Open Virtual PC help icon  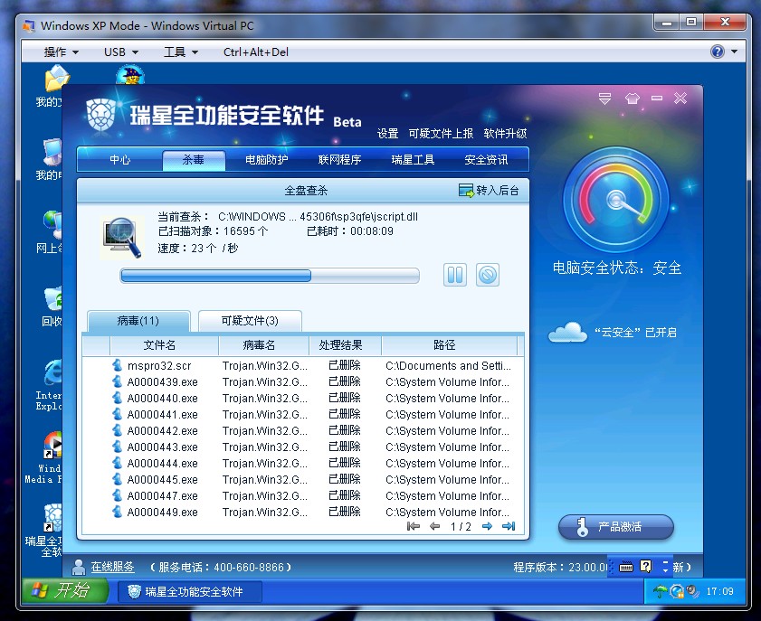(x=718, y=52)
